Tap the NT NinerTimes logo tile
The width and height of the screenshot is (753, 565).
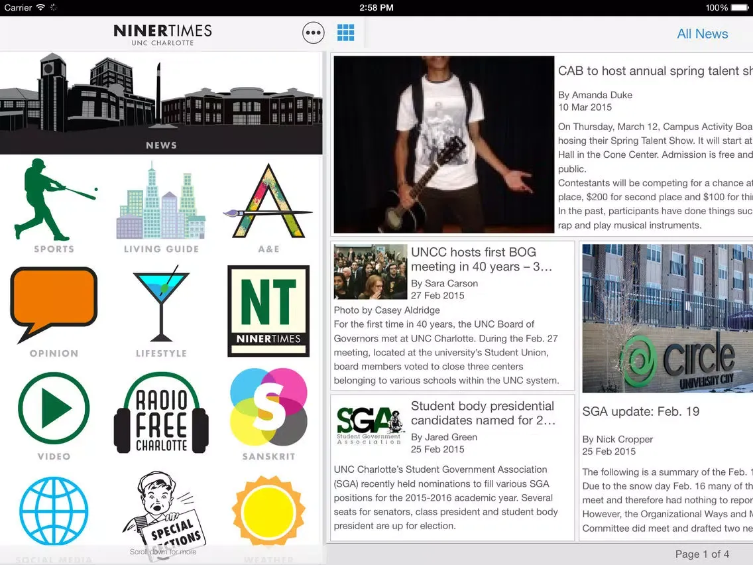268,311
